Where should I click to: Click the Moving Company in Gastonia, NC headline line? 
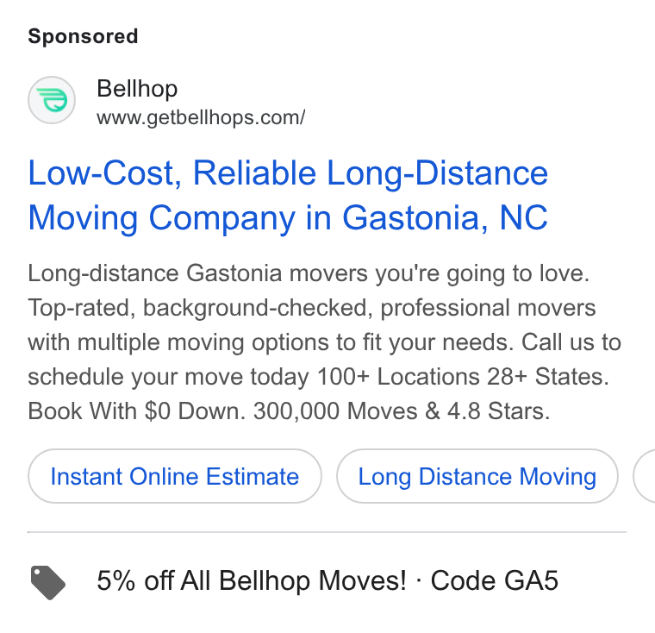[x=288, y=218]
